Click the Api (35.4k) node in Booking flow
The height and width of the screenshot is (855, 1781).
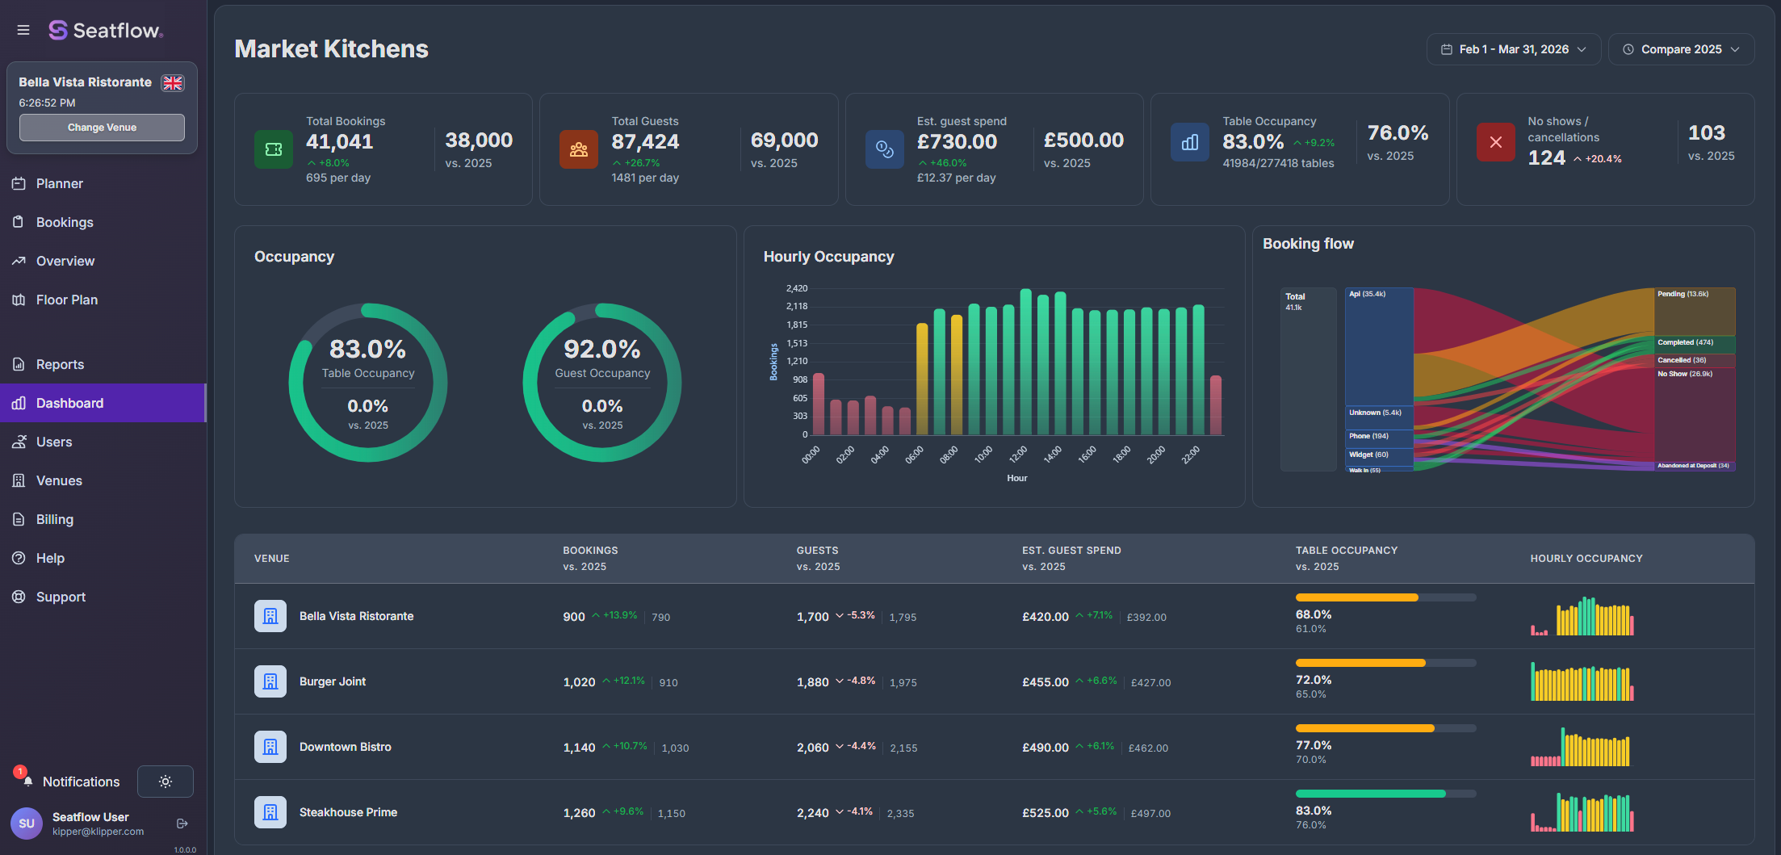[x=1379, y=346]
